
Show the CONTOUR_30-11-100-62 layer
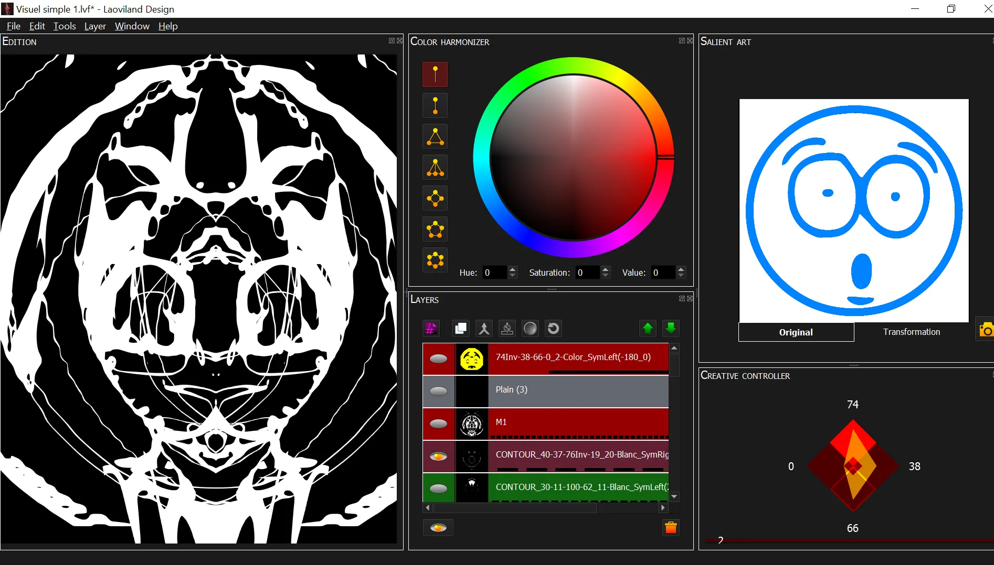coord(439,488)
